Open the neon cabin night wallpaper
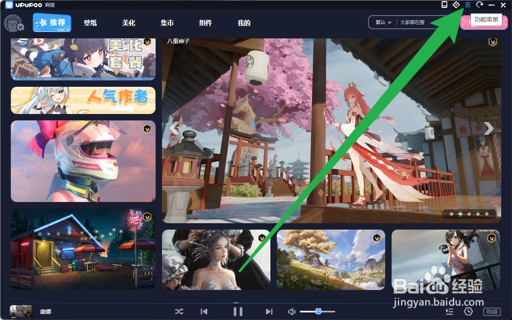This screenshot has width=512, height=320. (x=83, y=249)
